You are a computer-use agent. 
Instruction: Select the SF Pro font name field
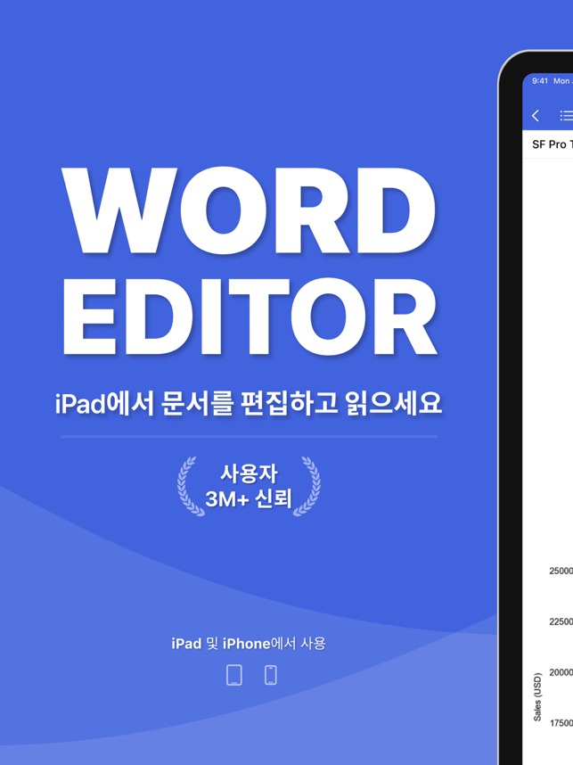(552, 144)
